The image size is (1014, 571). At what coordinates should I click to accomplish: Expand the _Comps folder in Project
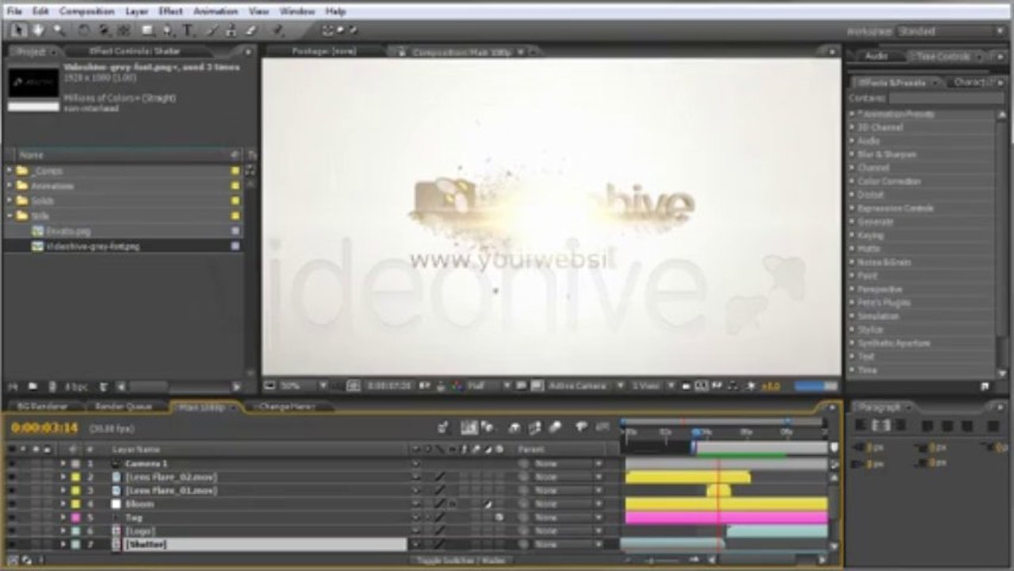(10, 171)
